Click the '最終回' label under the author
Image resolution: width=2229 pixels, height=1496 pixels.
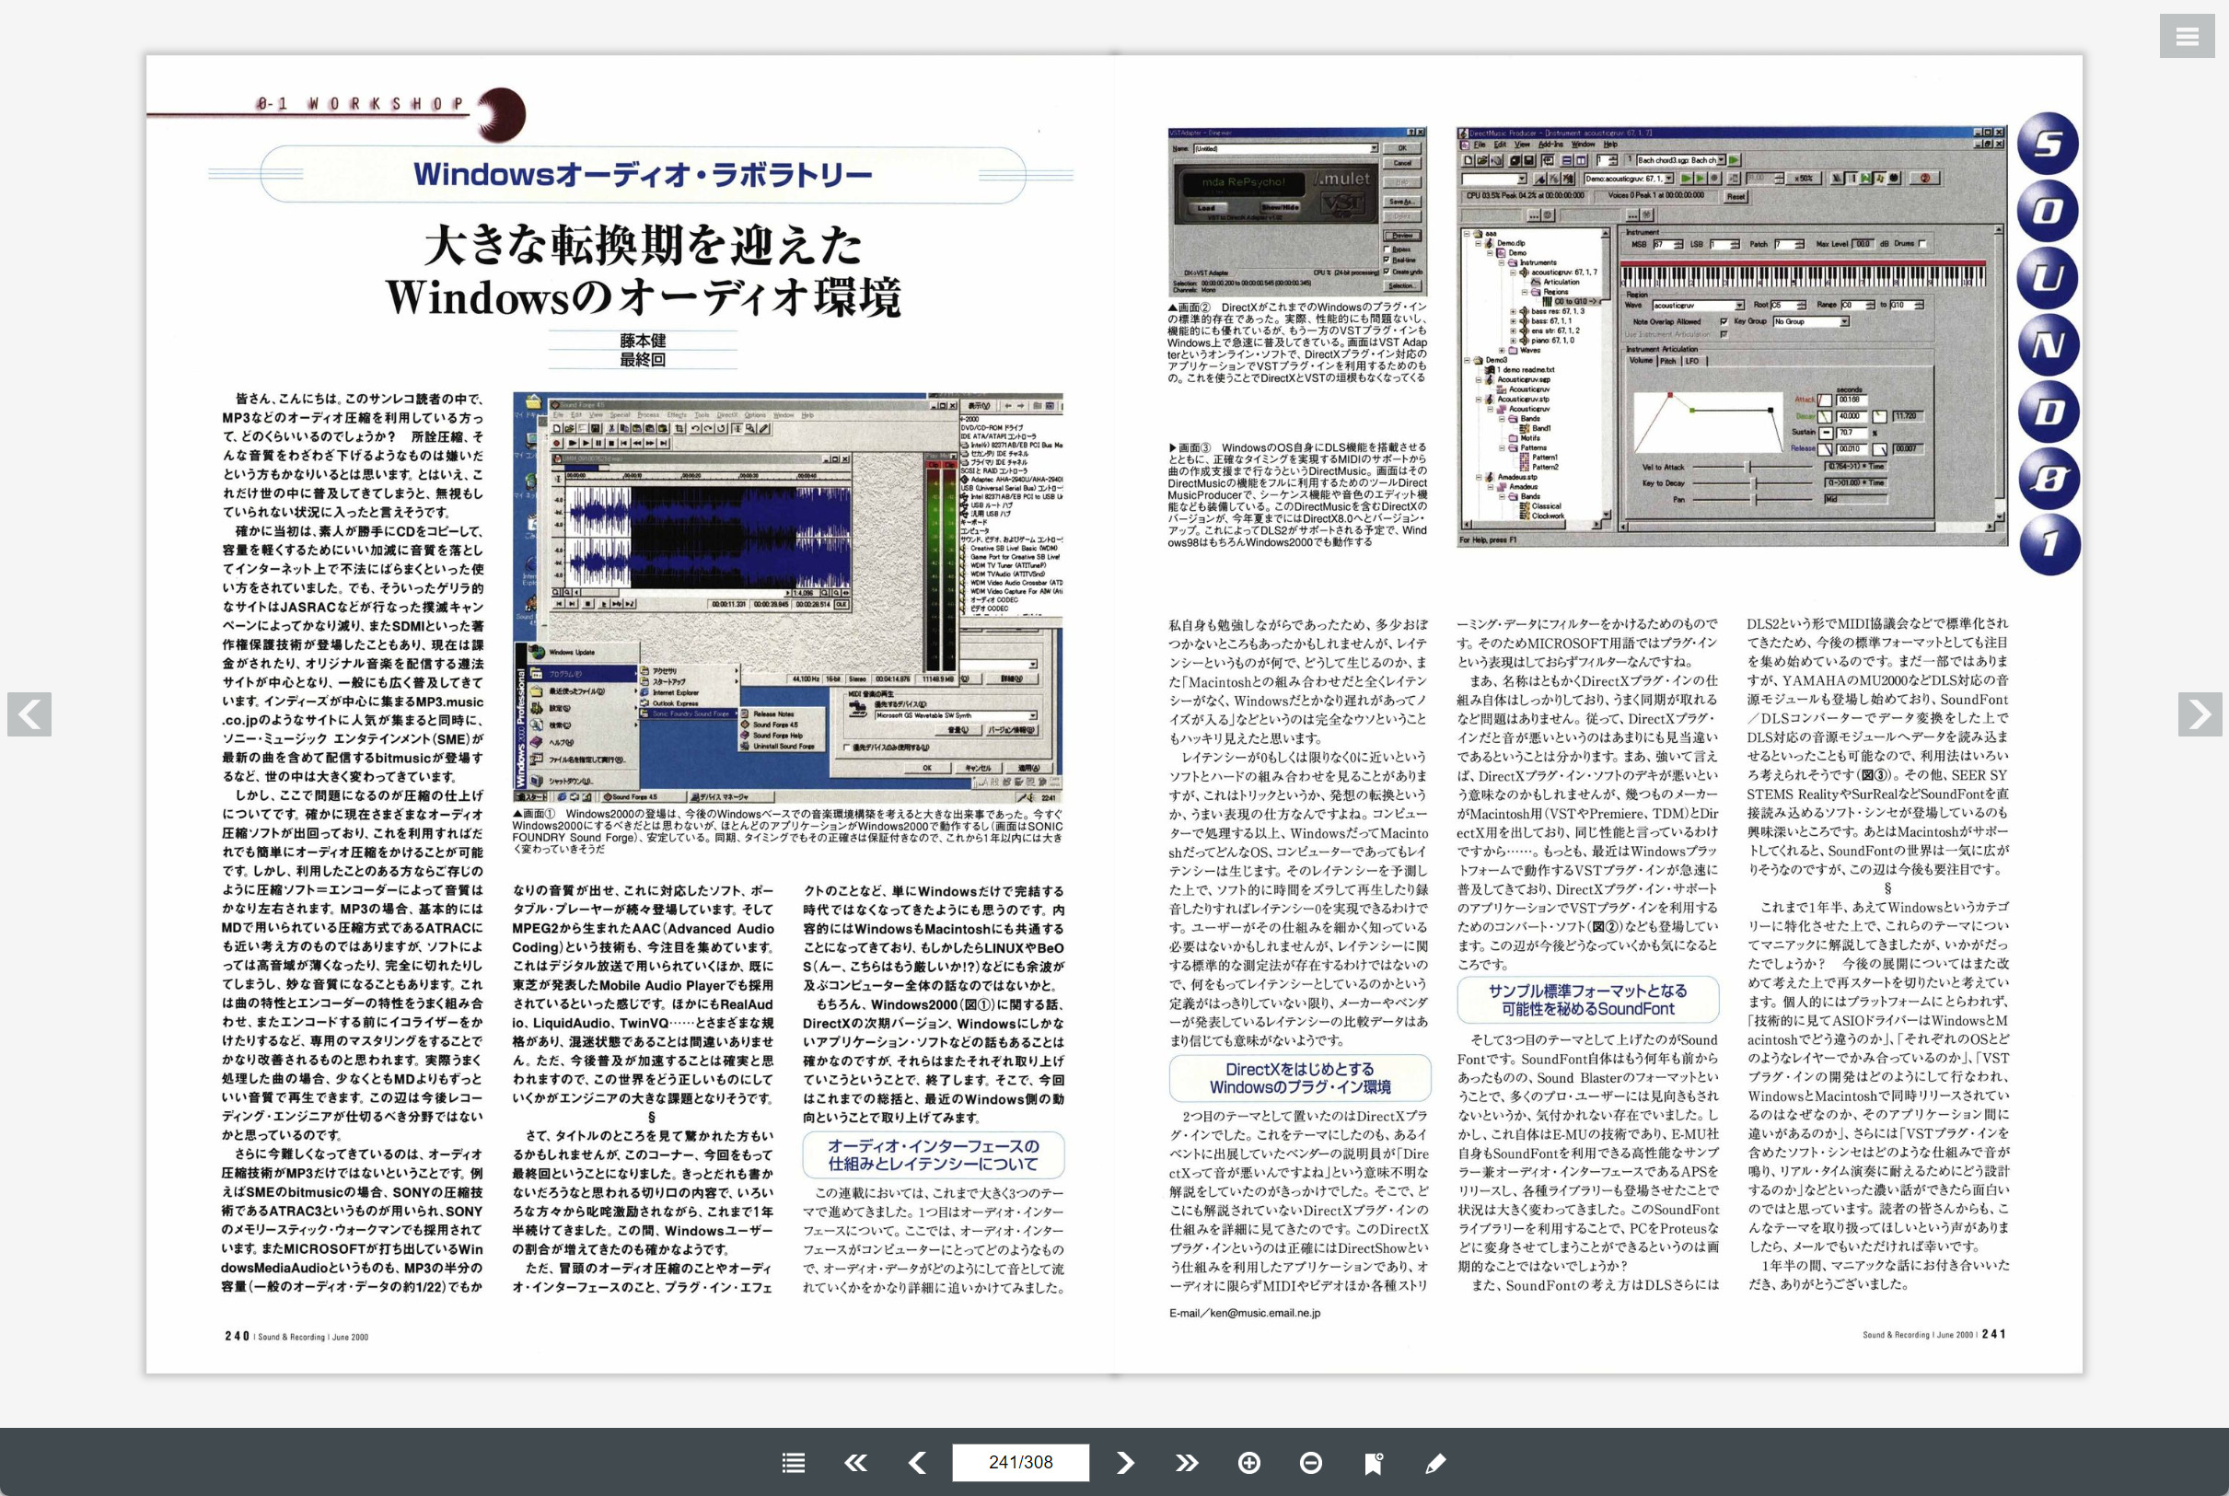(642, 360)
